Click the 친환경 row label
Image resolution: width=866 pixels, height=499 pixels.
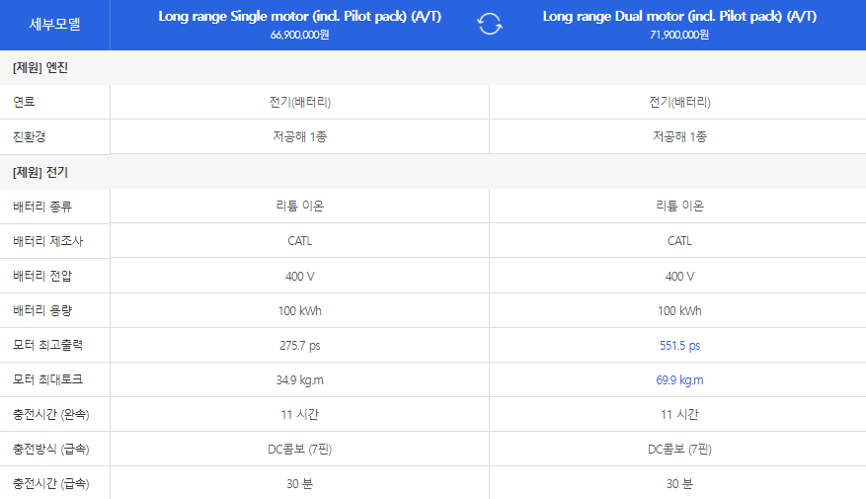29,136
